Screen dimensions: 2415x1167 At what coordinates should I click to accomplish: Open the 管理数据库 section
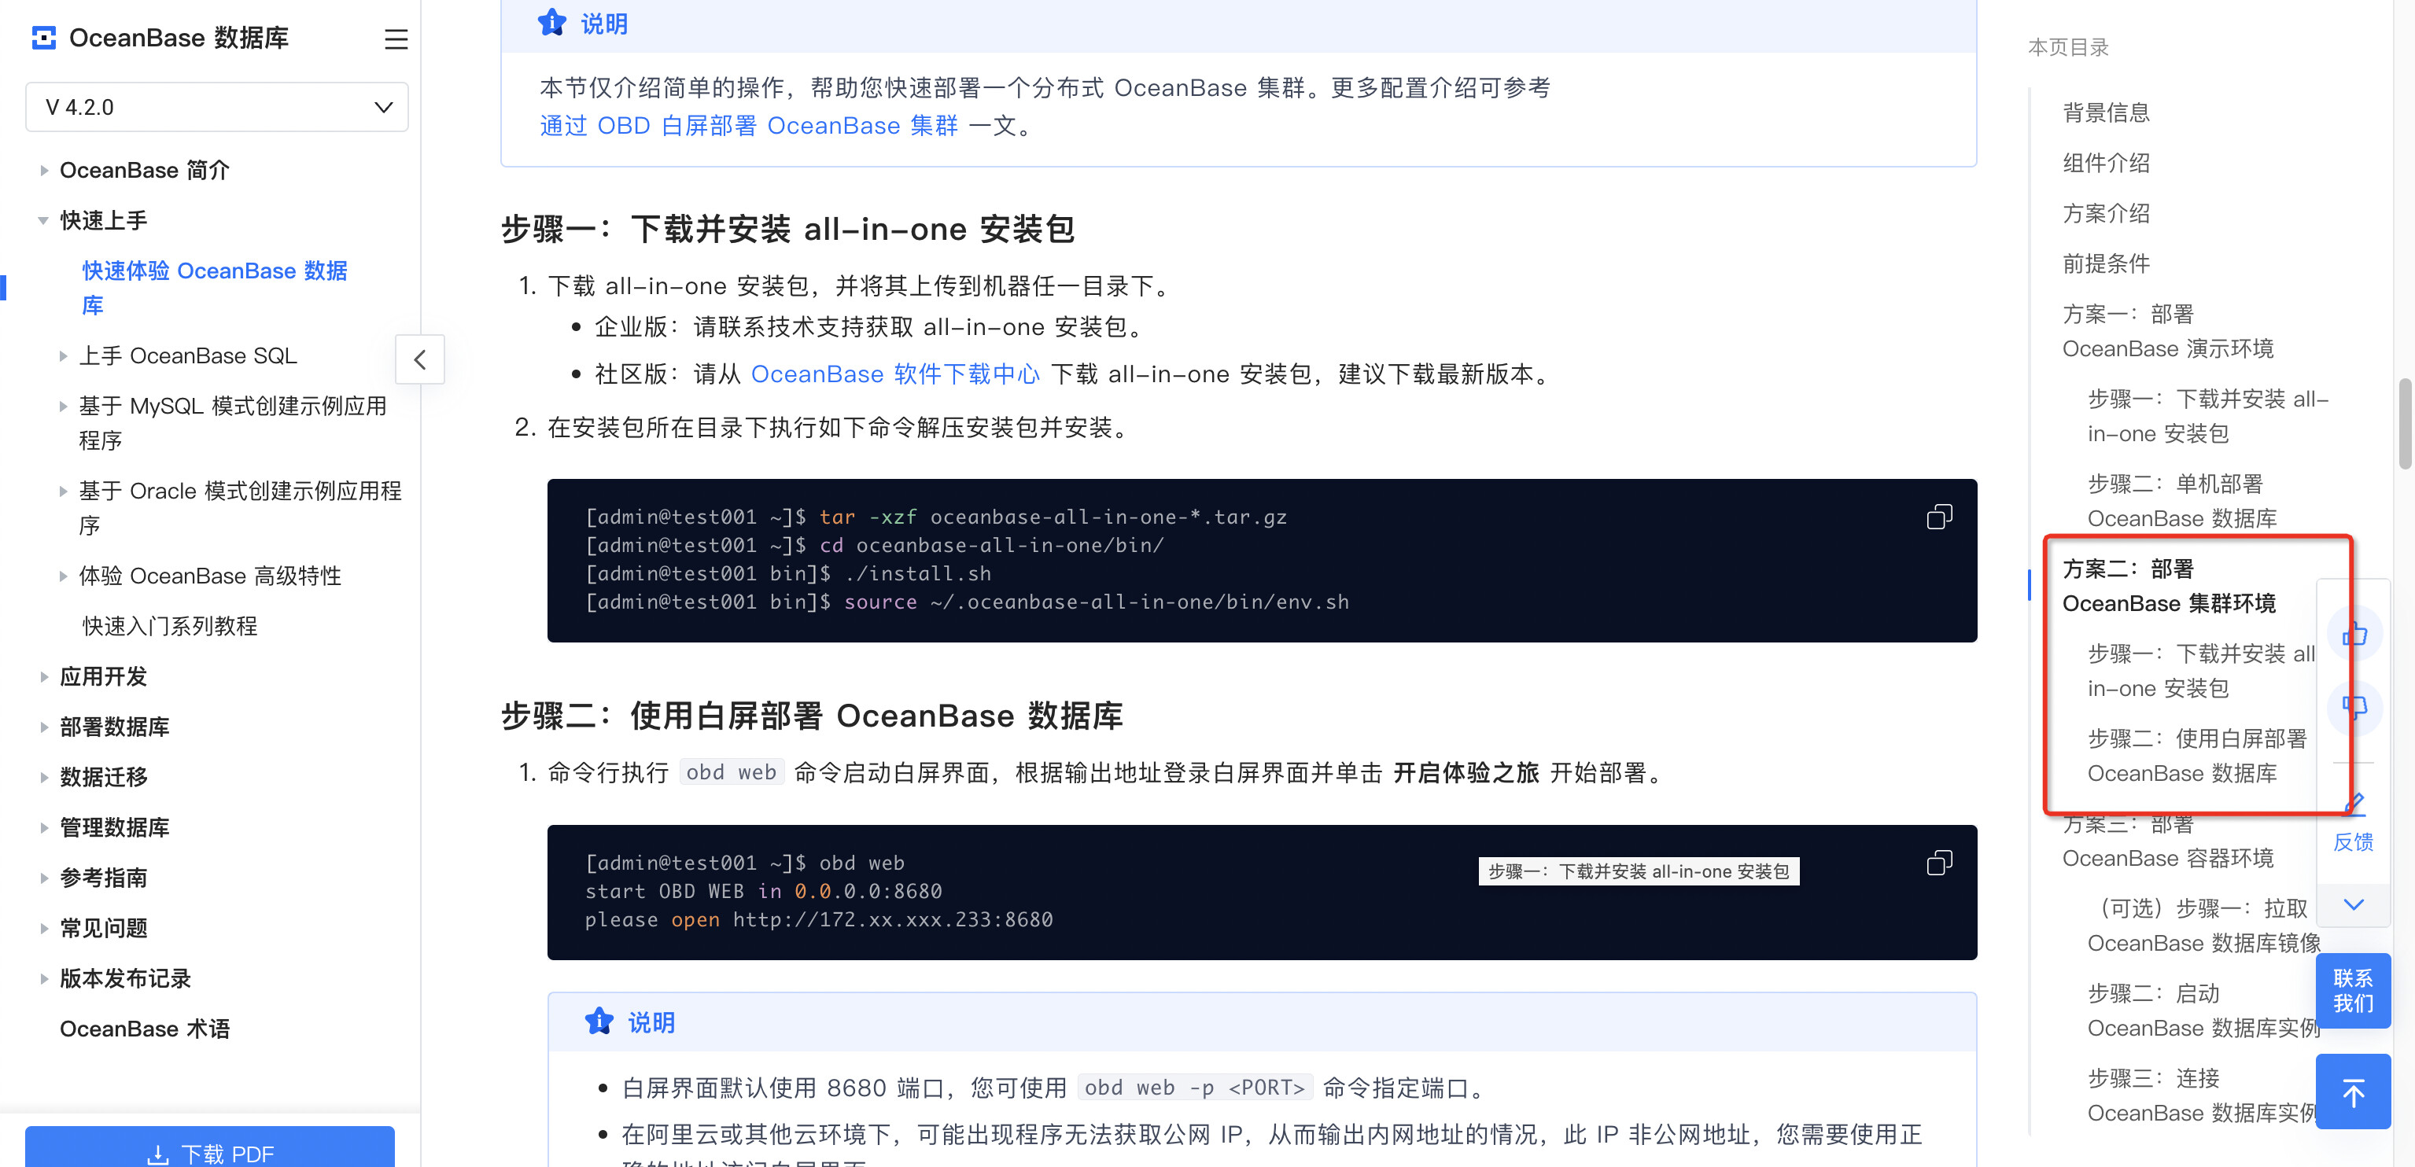coord(114,828)
